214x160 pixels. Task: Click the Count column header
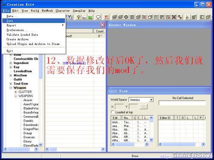[x=100, y=31]
